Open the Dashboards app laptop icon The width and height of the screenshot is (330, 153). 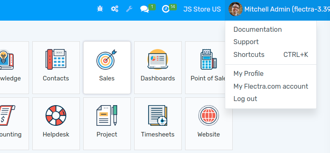pos(158,59)
